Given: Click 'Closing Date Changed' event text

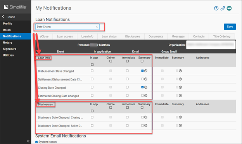Looking at the screenshot, I should [52, 87].
